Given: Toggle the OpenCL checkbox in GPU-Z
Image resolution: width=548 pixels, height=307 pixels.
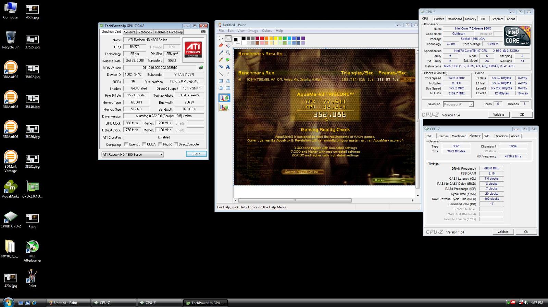Looking at the screenshot, I should click(x=126, y=144).
